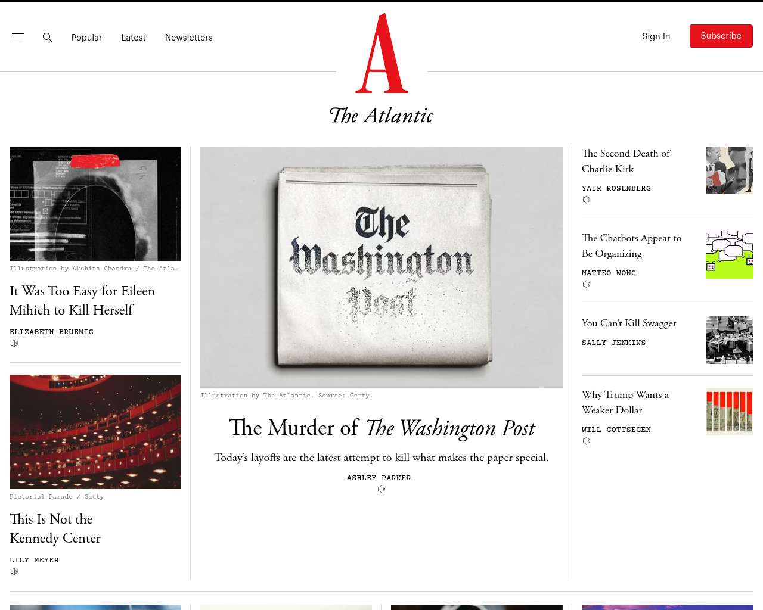Open the Popular section

point(86,38)
